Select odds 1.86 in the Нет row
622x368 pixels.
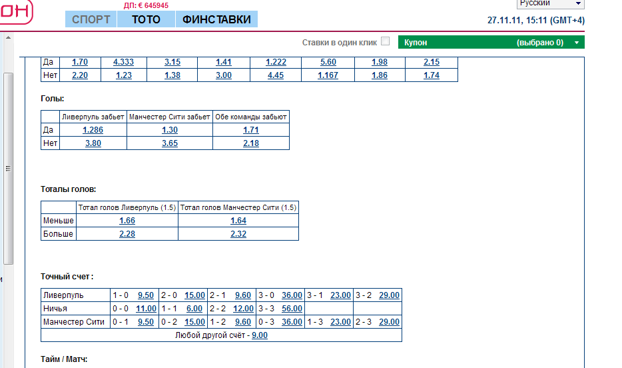click(x=380, y=75)
